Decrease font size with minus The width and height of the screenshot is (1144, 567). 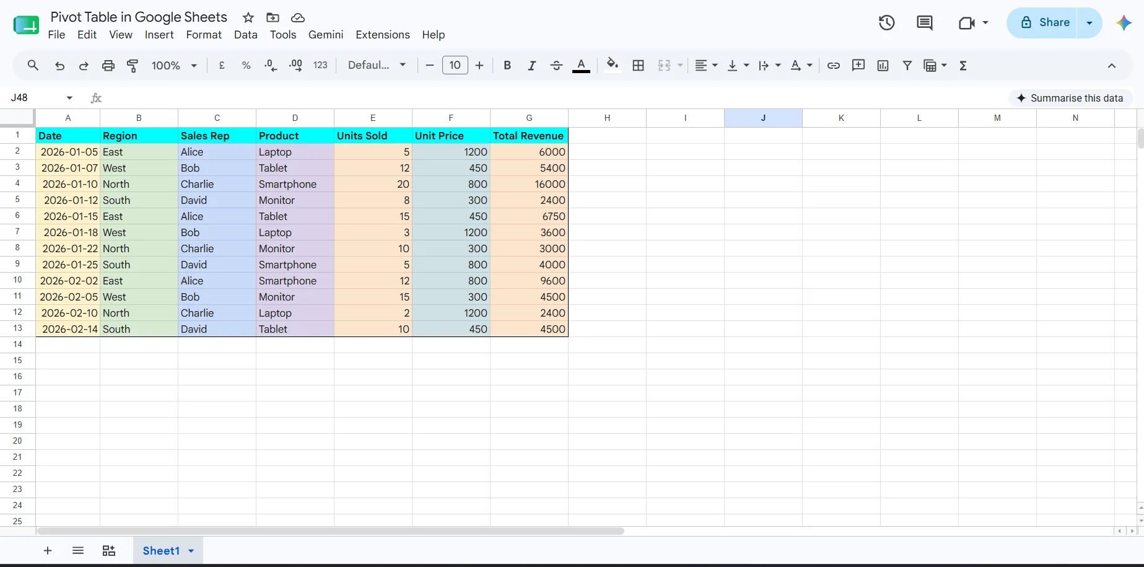pos(429,66)
